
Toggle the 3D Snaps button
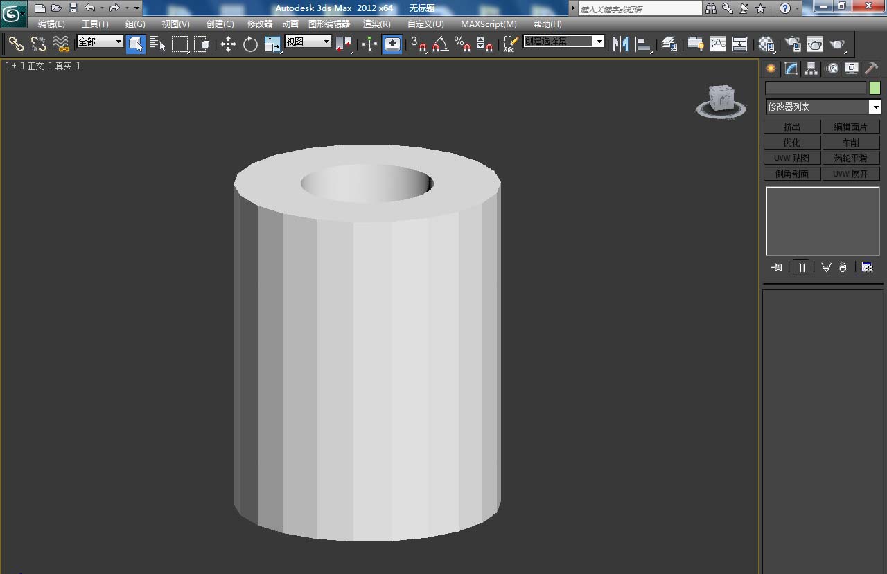point(418,44)
